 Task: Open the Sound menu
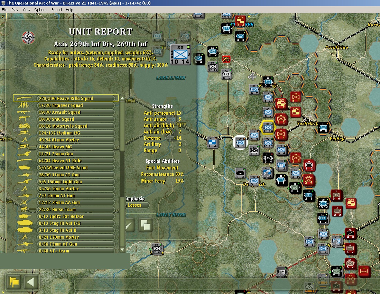point(56,10)
